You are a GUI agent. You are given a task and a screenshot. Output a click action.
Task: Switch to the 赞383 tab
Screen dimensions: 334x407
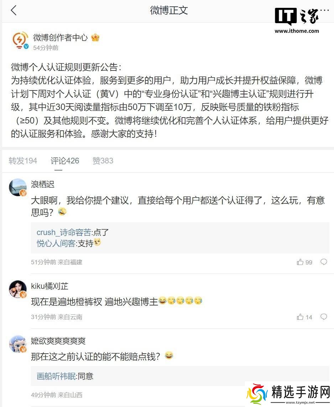(x=103, y=161)
